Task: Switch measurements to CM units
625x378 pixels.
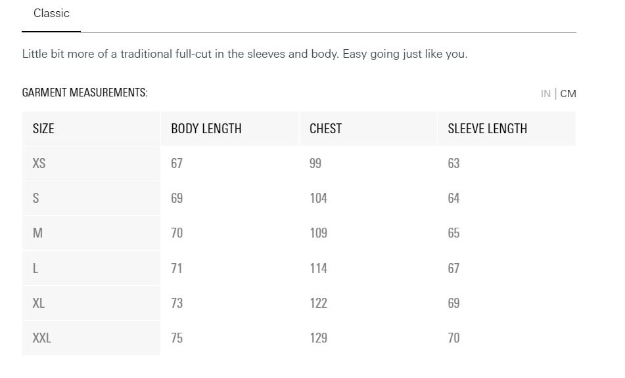Action: pos(568,94)
